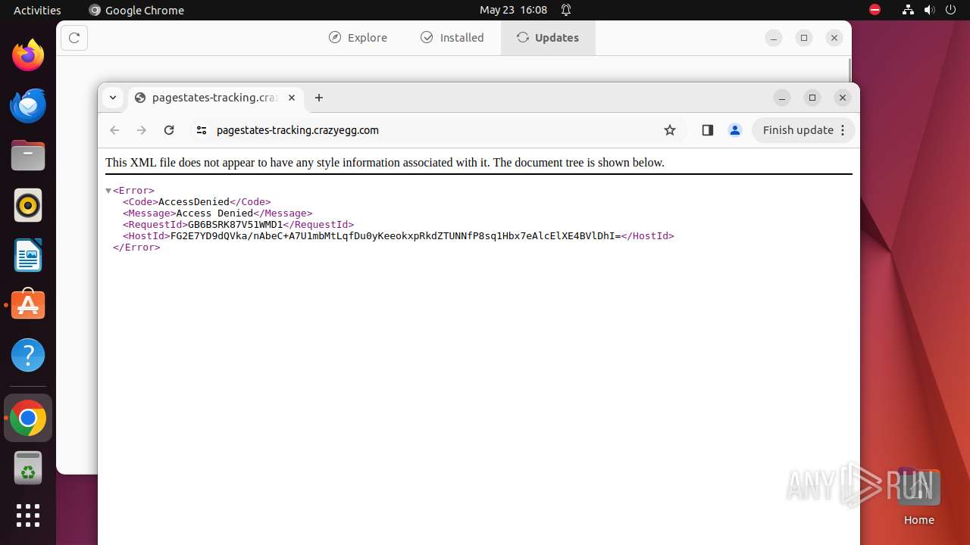Switch to Explore tab in Software window

pyautogui.click(x=358, y=38)
